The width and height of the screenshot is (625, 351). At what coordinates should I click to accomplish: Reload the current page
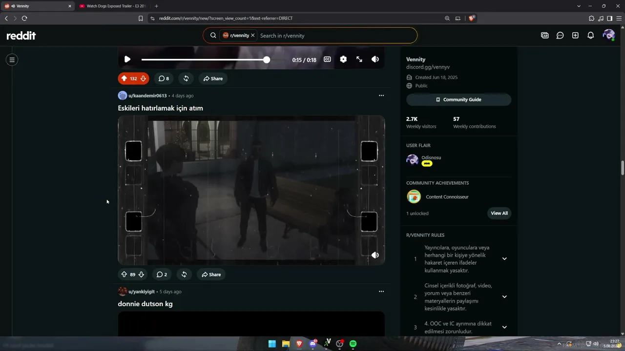click(x=24, y=18)
